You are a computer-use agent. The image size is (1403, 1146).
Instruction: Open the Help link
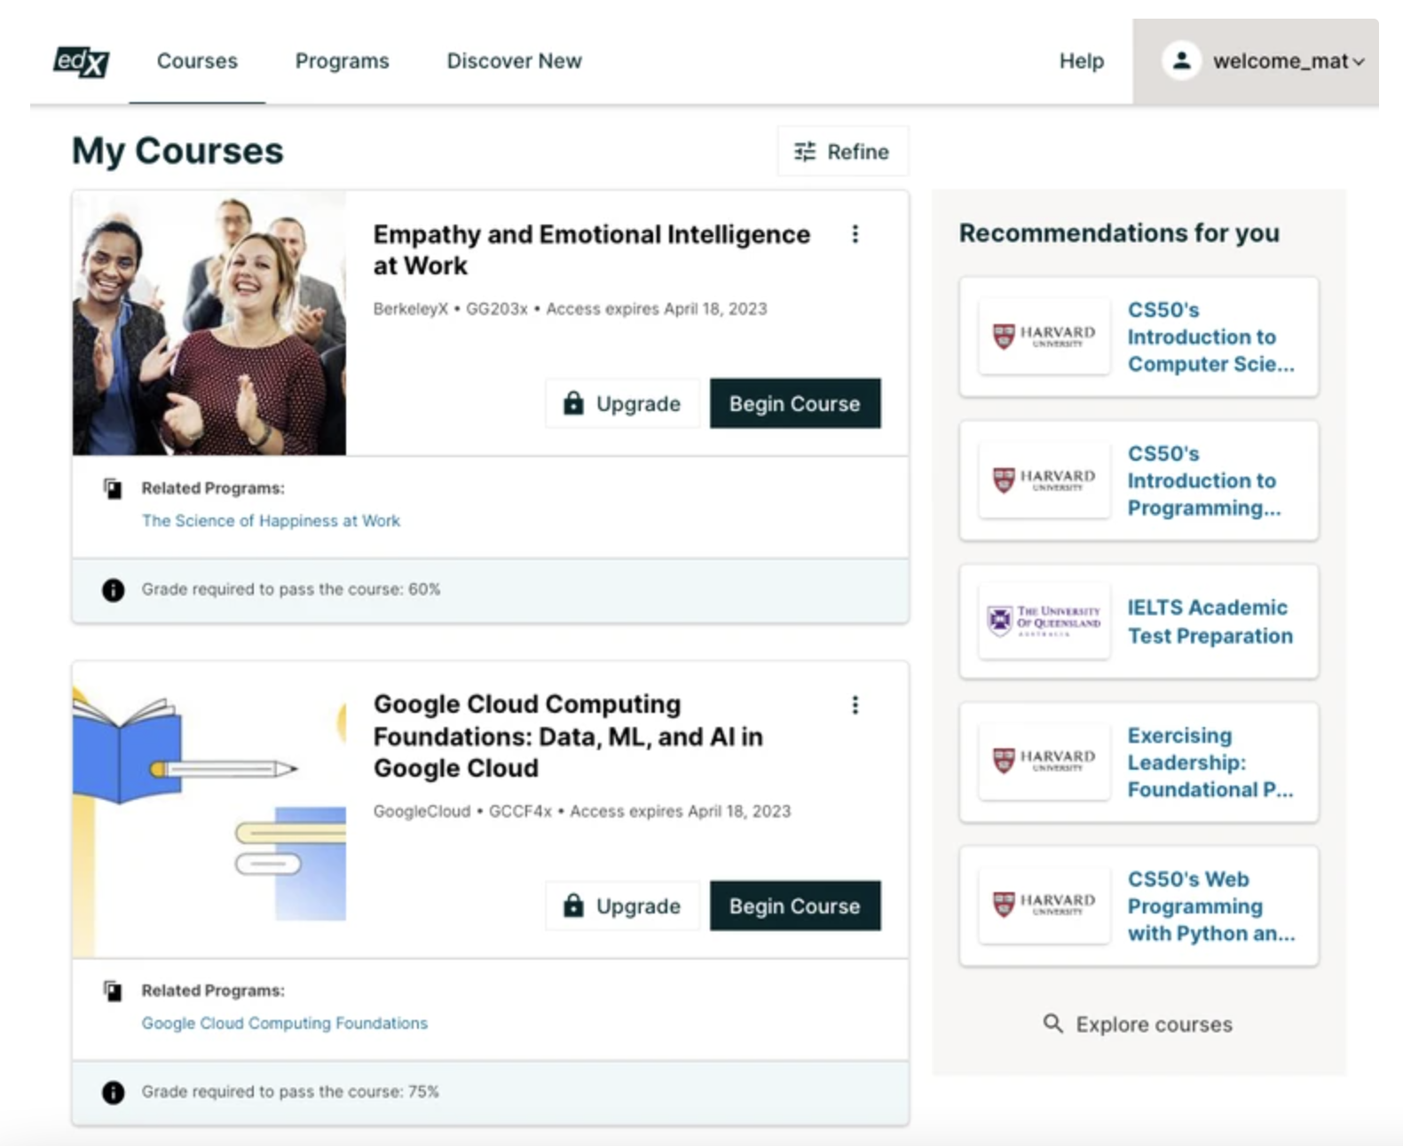tap(1081, 61)
